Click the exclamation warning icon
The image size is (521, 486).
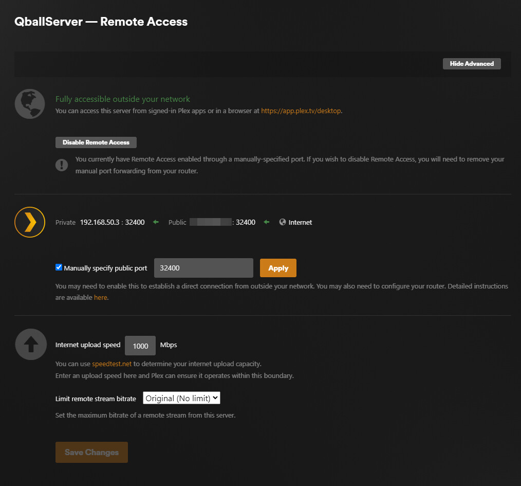(x=62, y=165)
